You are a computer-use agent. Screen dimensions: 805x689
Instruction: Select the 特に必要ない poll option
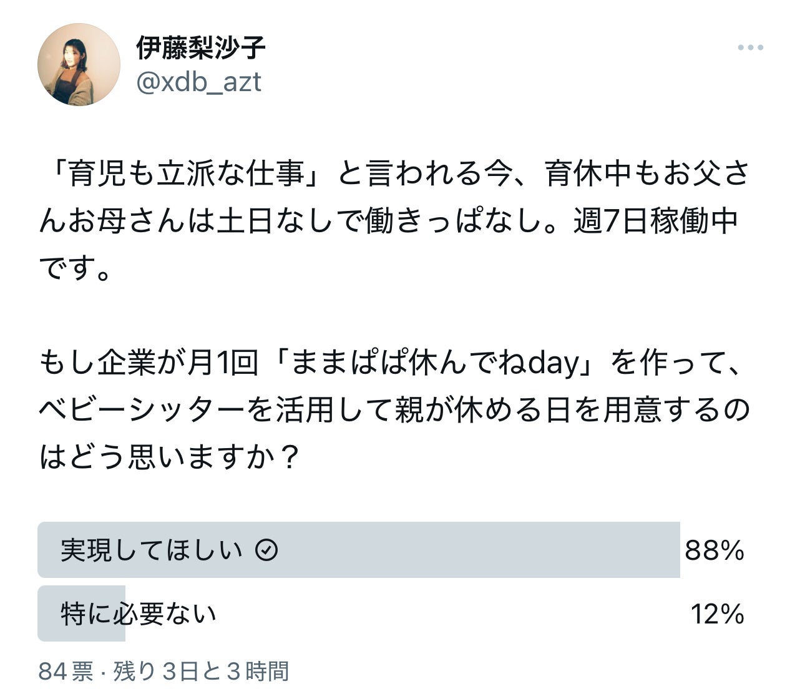coord(139,614)
